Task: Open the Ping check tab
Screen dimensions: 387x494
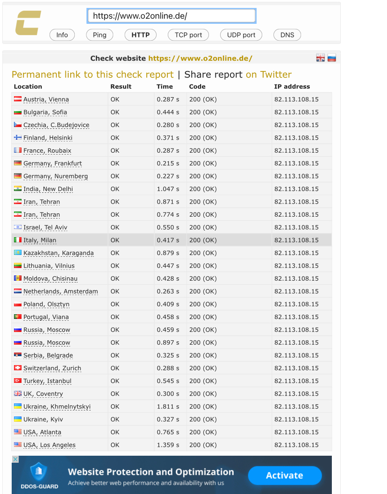Action: (x=100, y=35)
